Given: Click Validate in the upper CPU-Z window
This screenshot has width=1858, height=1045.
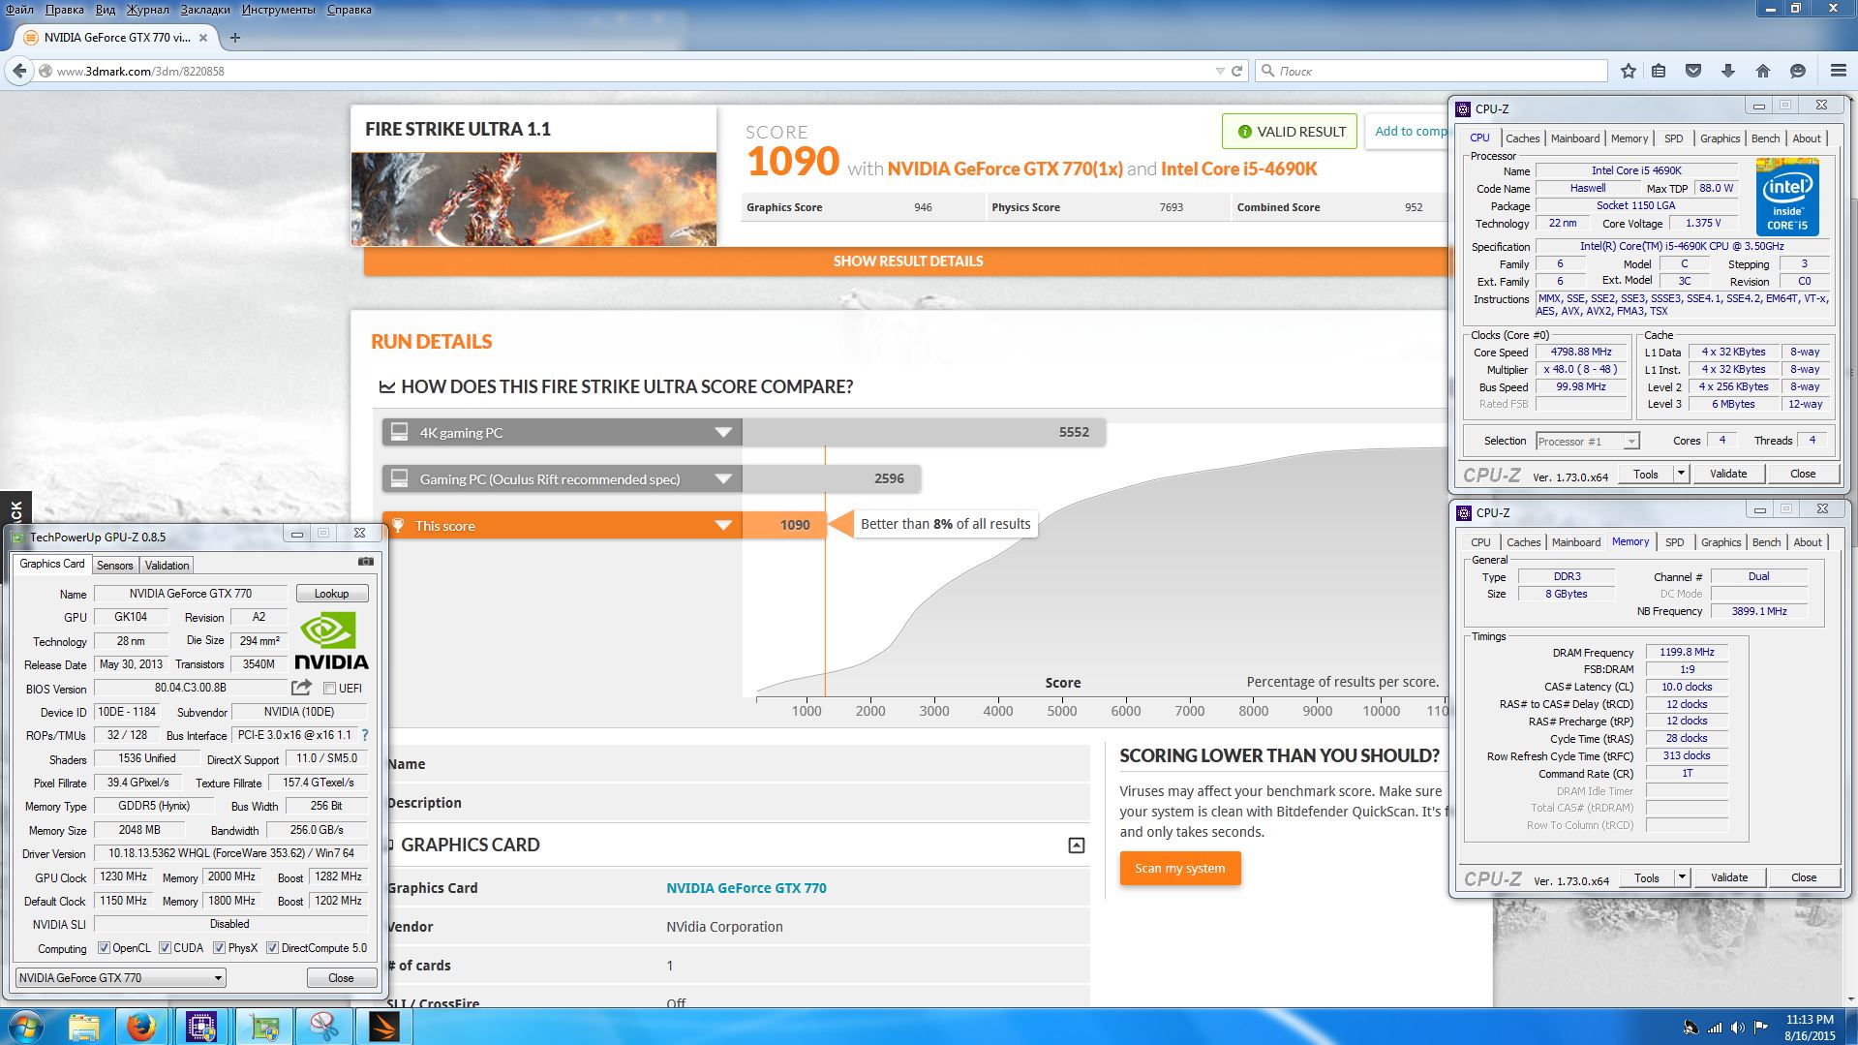Looking at the screenshot, I should pyautogui.click(x=1728, y=474).
